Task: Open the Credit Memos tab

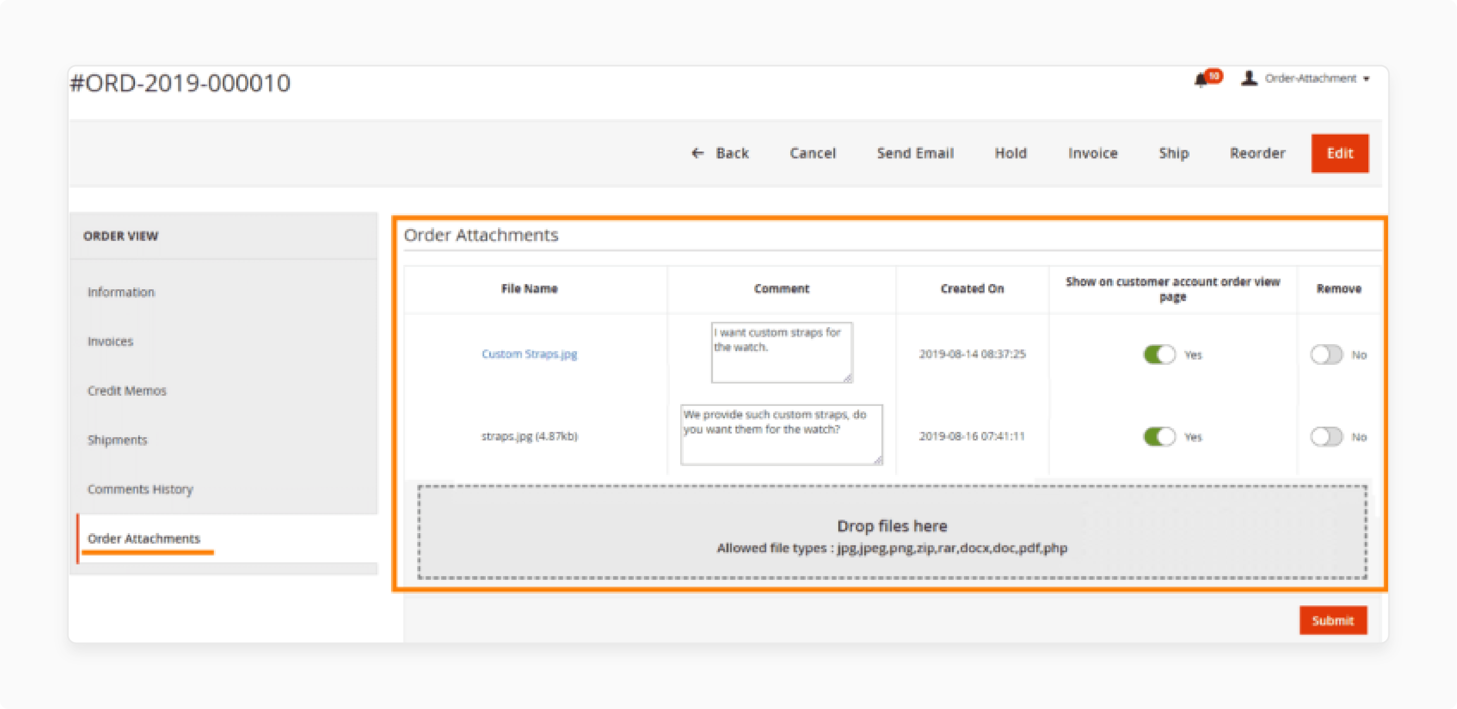Action: (127, 391)
